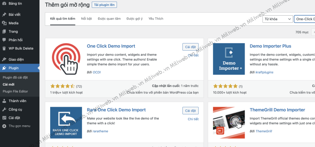Click the WP Bulk Delete trash icon

click(4, 49)
